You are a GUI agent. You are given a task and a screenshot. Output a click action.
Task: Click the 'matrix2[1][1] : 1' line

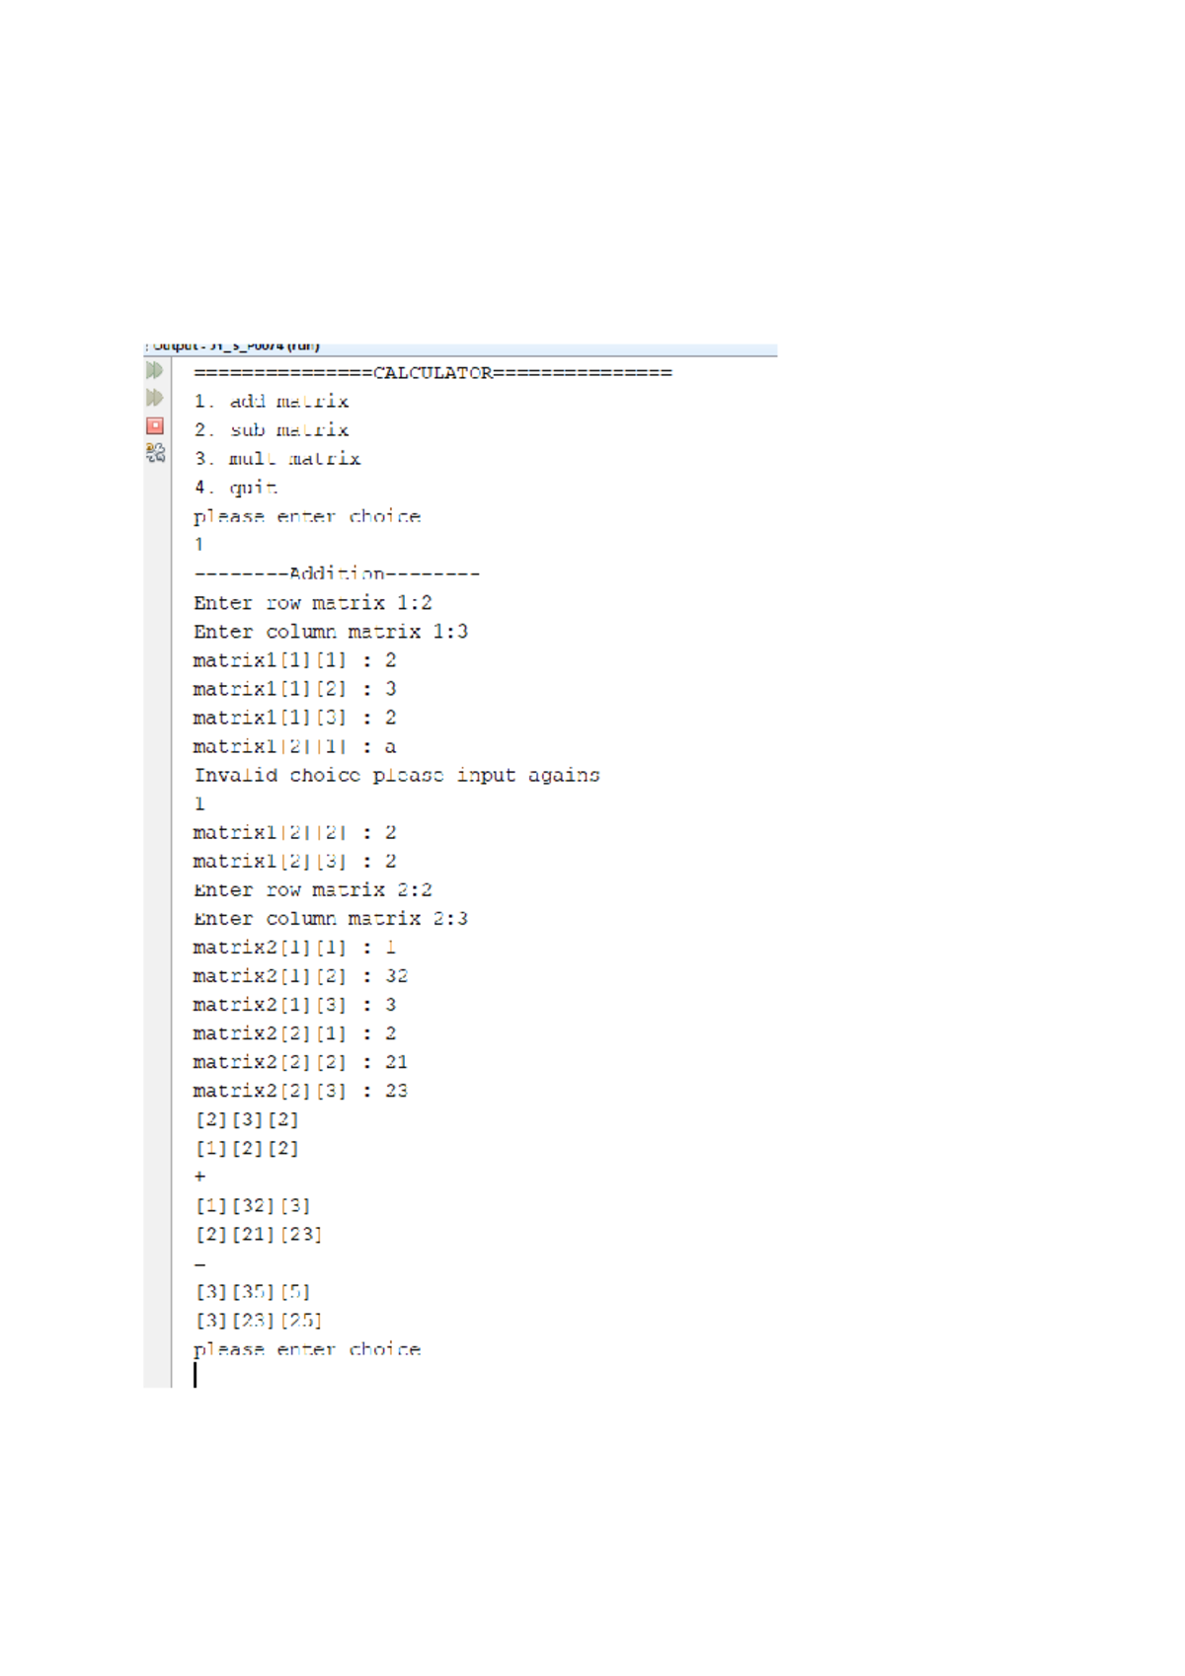[x=294, y=948]
